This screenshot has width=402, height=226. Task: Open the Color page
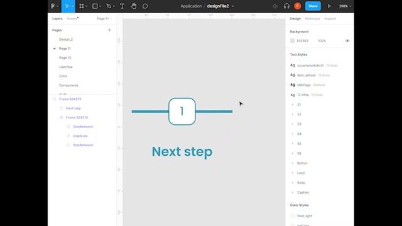(63, 76)
